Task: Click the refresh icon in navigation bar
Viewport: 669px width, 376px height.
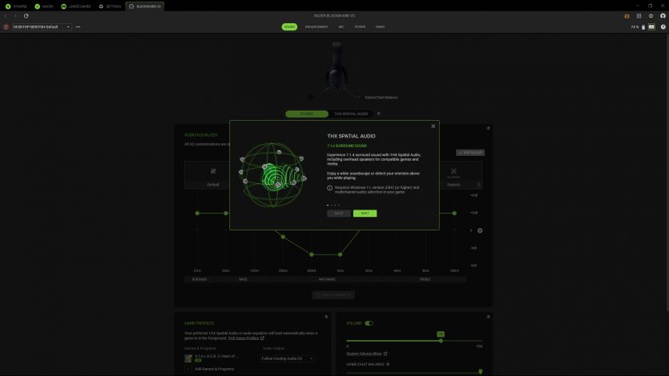Action: (x=26, y=16)
